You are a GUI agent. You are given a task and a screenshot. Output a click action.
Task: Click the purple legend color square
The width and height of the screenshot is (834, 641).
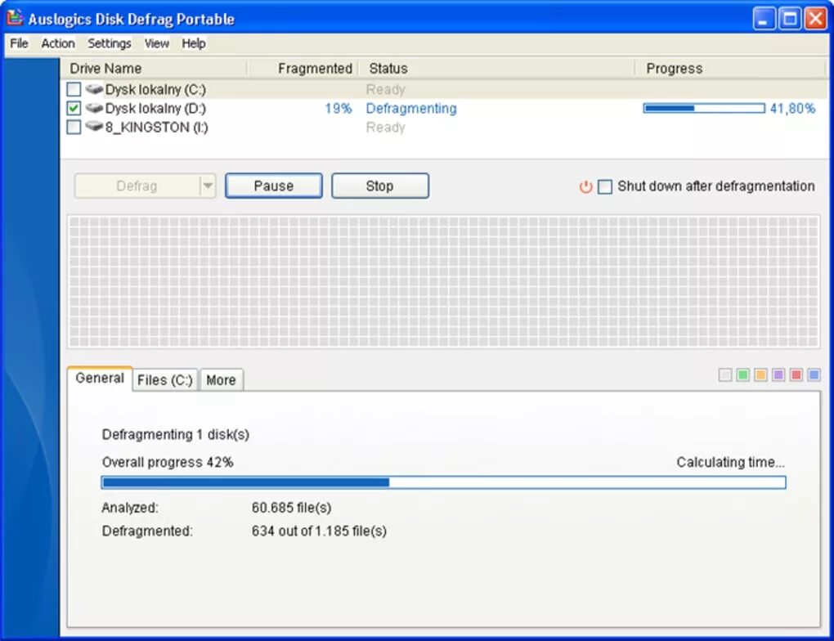[778, 374]
